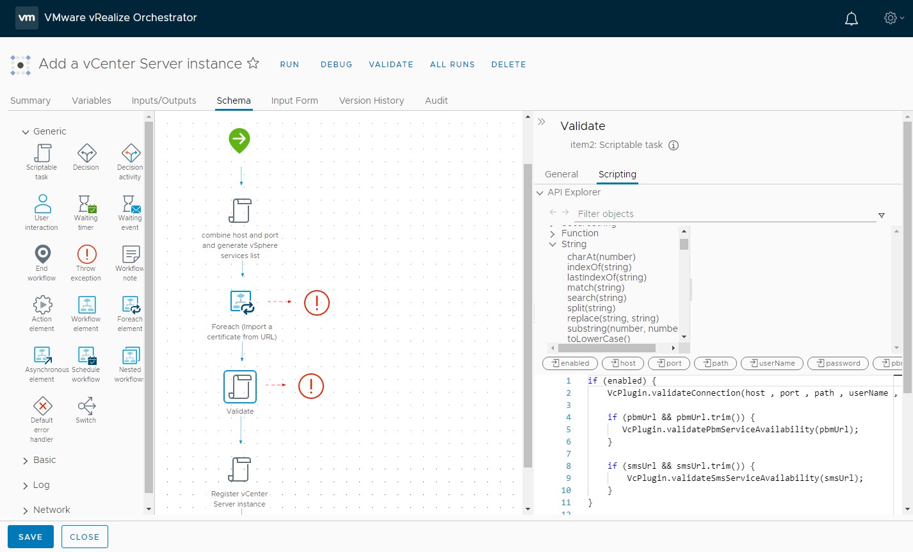
Task: Switch to the Variables tab
Action: 91,101
